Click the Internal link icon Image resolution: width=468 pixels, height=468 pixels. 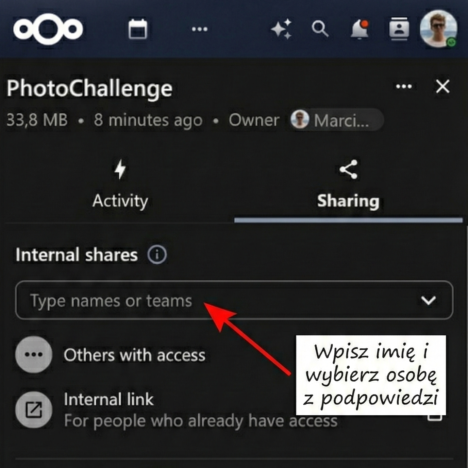(34, 409)
